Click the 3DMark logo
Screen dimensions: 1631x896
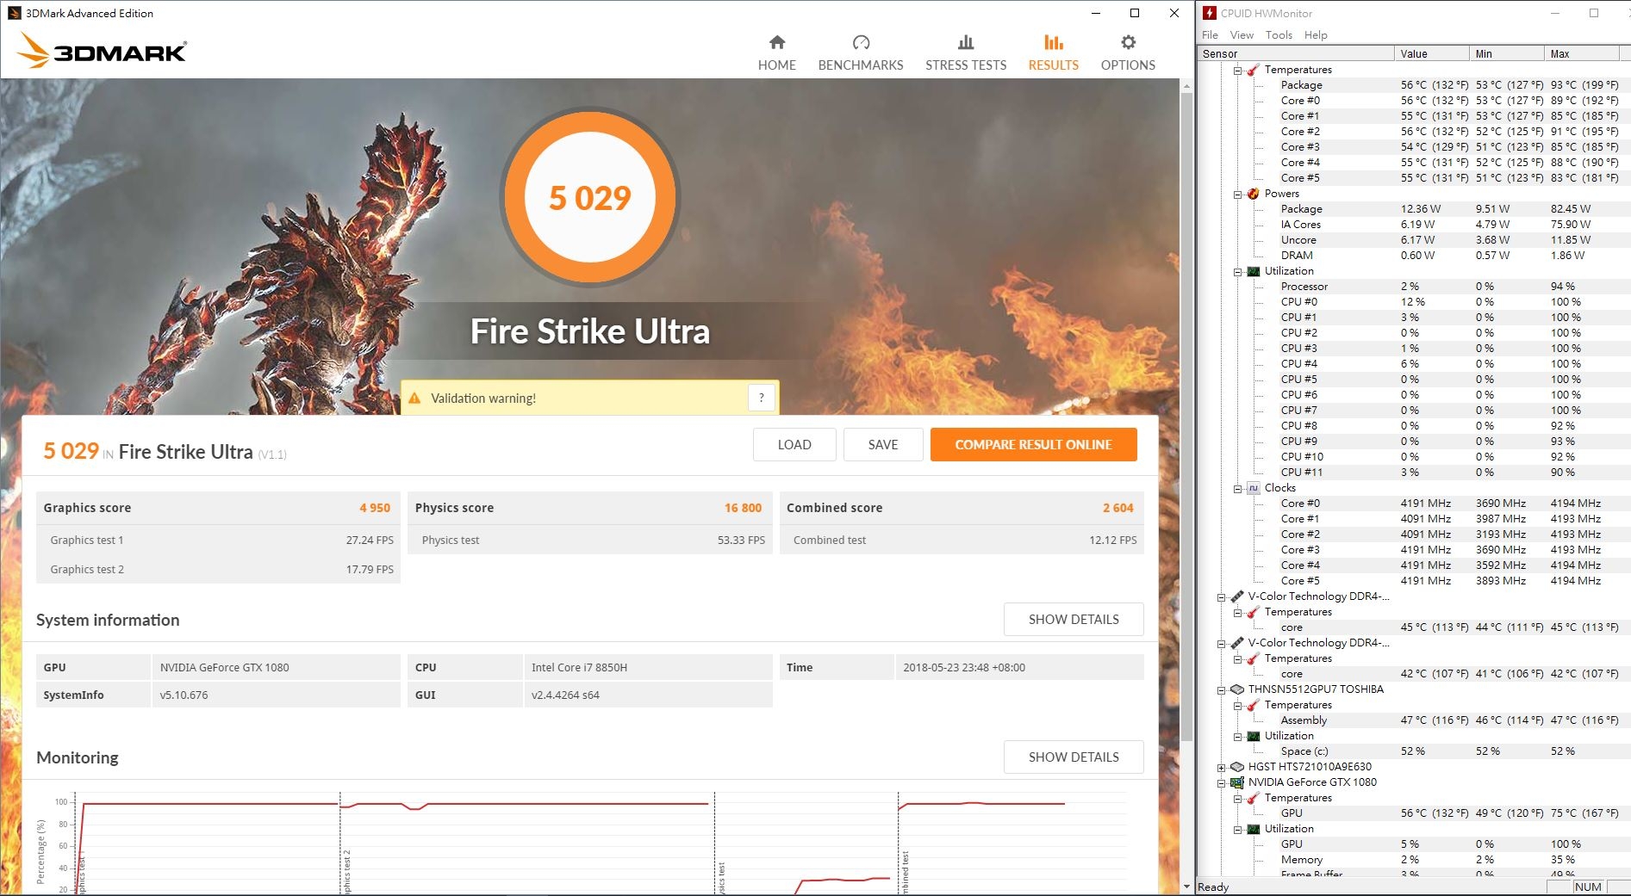coord(102,51)
